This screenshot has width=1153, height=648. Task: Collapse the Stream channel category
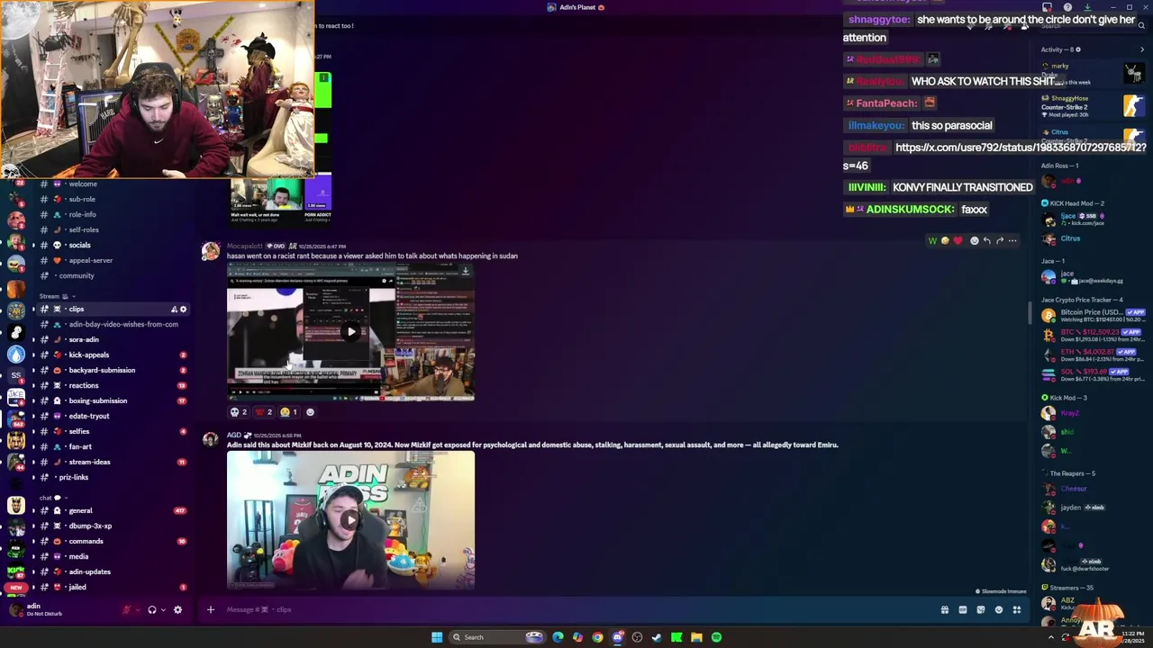pyautogui.click(x=57, y=296)
